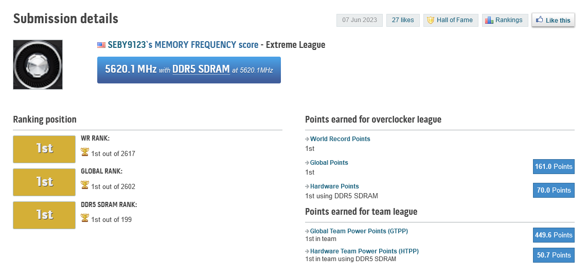The width and height of the screenshot is (587, 275).
Task: Click the 27 likes button
Action: point(403,20)
